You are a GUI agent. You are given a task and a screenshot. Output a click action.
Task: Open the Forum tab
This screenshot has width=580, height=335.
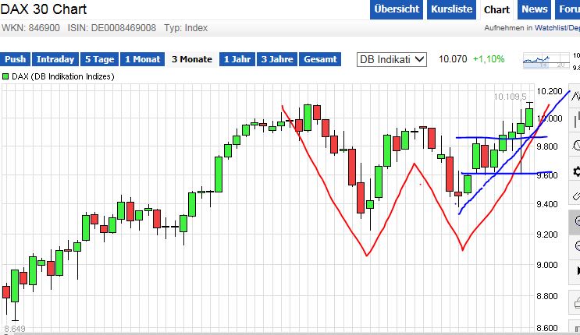(x=568, y=9)
